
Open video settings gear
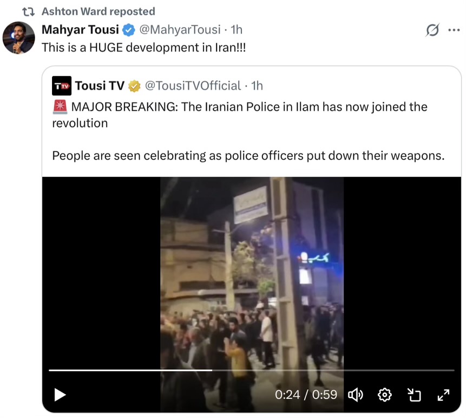click(385, 395)
